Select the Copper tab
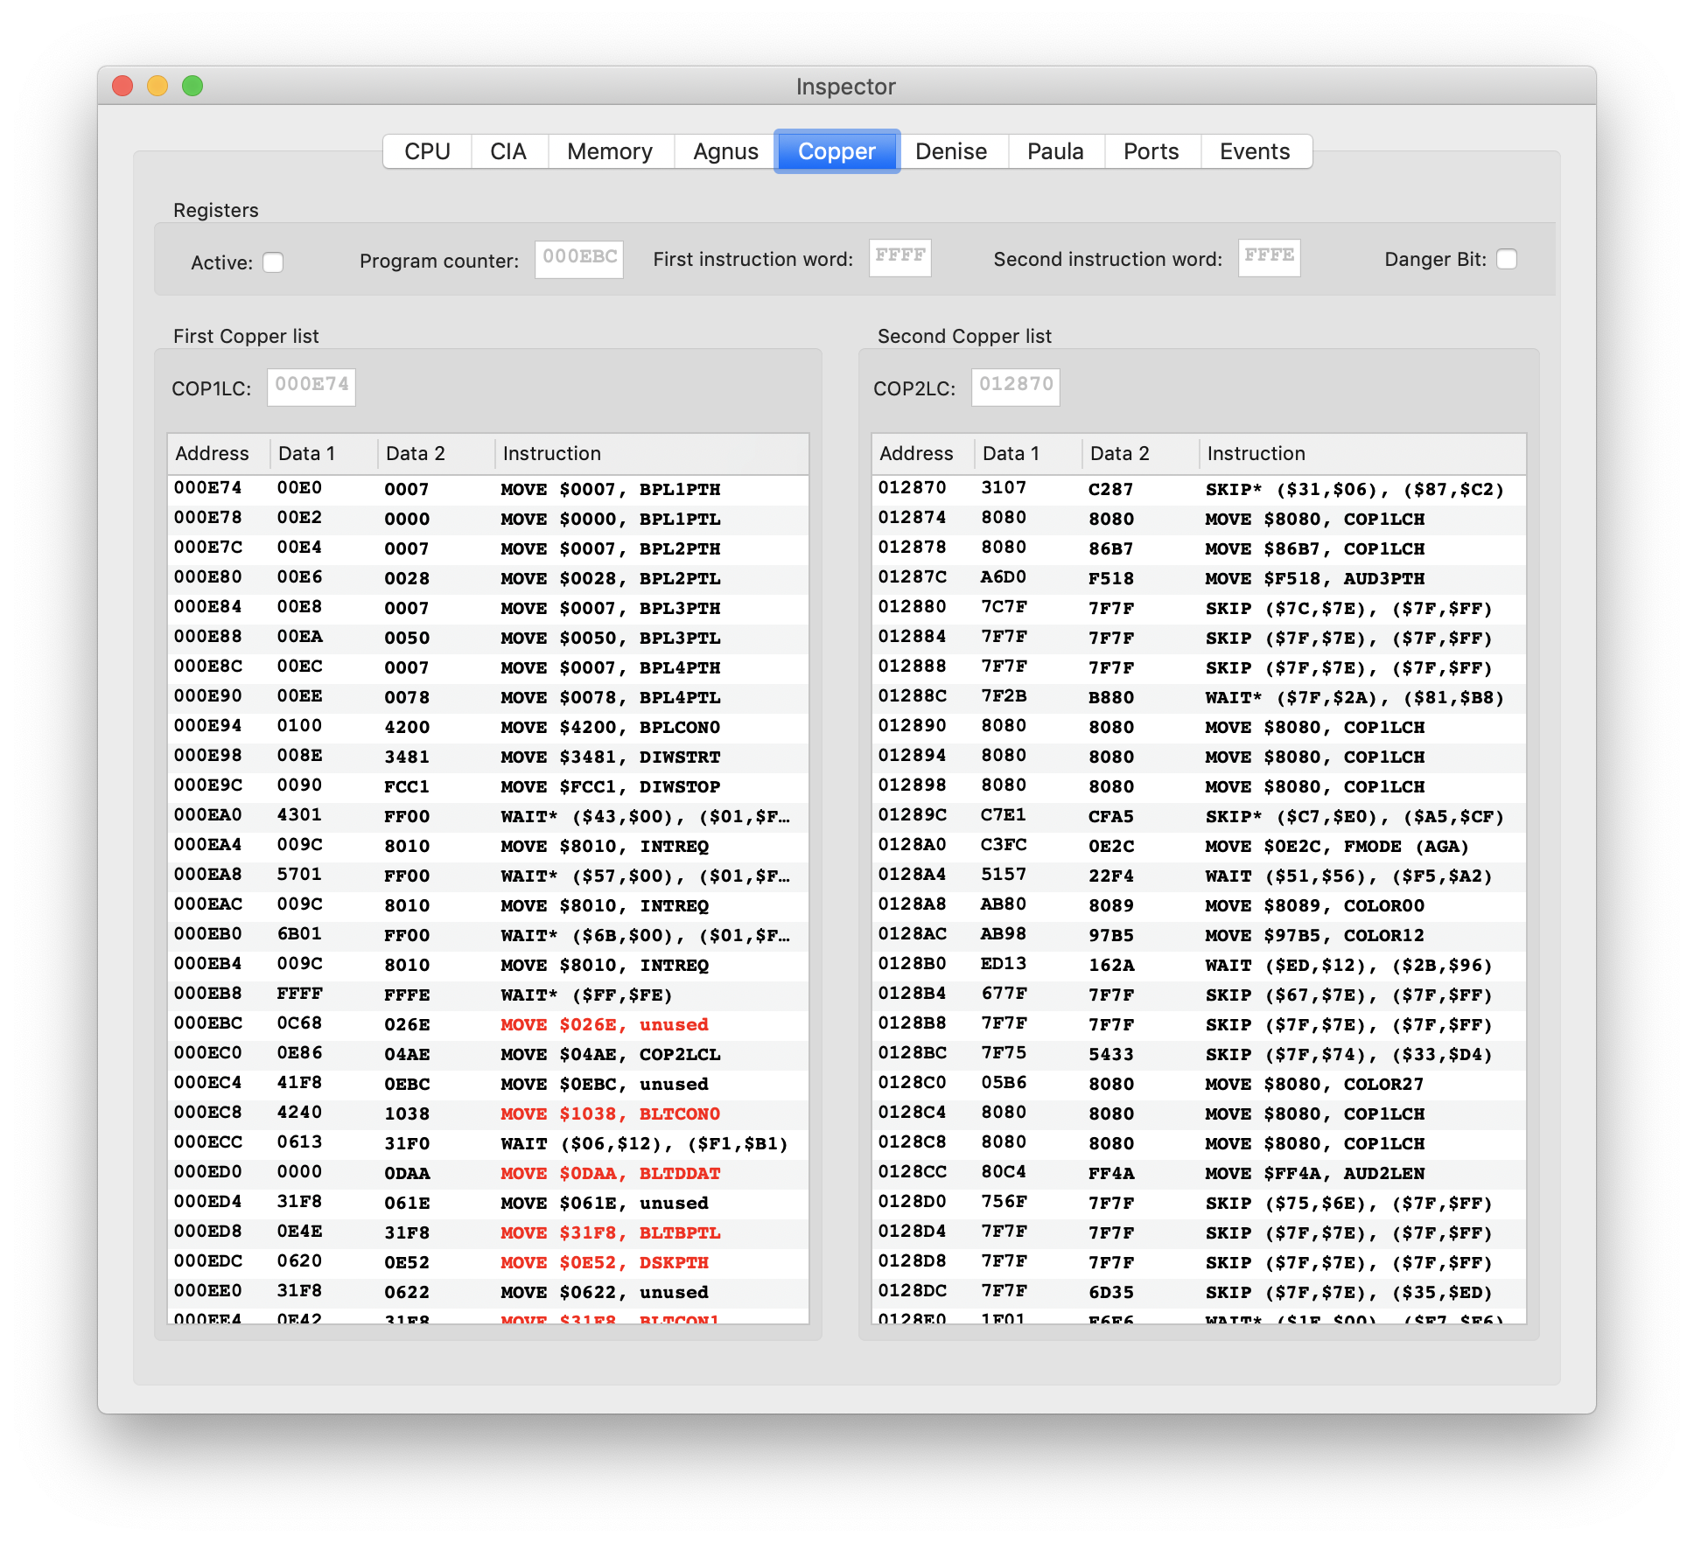This screenshot has width=1694, height=1543. click(836, 151)
